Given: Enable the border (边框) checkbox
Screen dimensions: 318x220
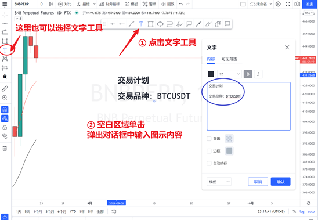Looking at the screenshot, I should pyautogui.click(x=209, y=151).
